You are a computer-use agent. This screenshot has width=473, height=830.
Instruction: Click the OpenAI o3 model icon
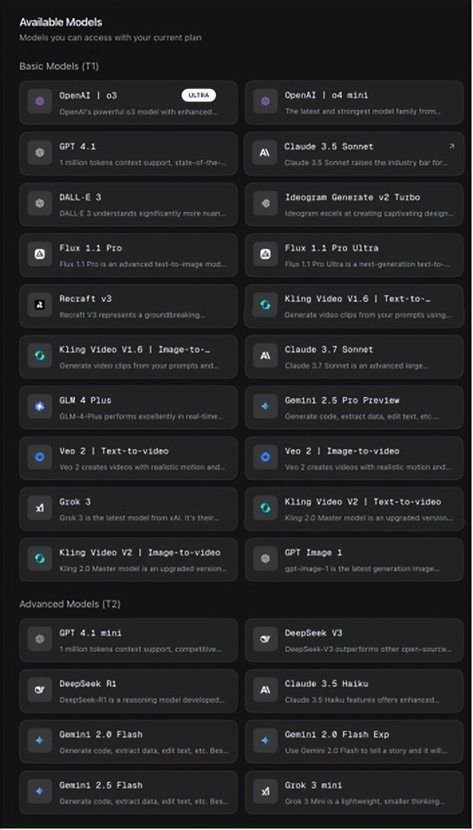[40, 102]
